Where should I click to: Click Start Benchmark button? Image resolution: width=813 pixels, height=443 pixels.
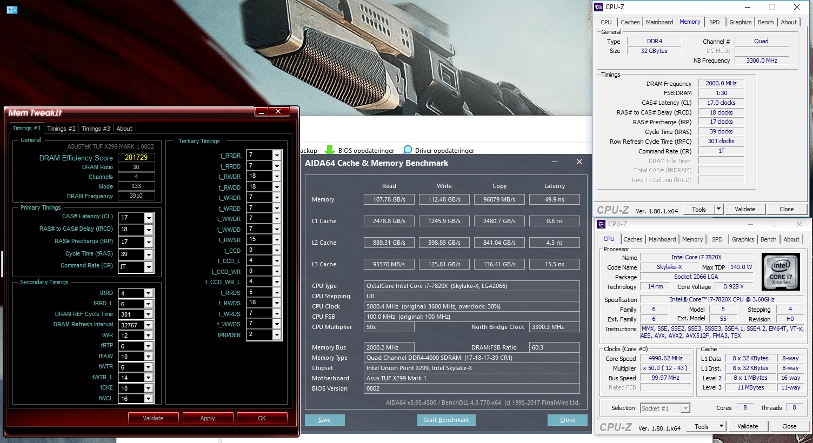coord(447,420)
